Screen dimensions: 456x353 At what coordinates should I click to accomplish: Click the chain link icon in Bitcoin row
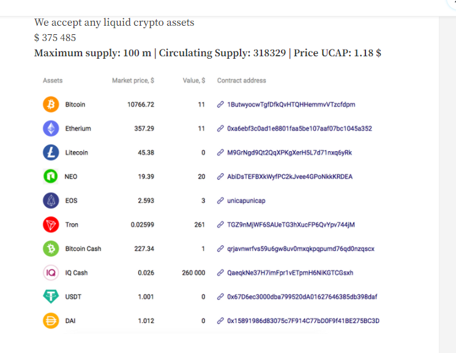click(220, 105)
